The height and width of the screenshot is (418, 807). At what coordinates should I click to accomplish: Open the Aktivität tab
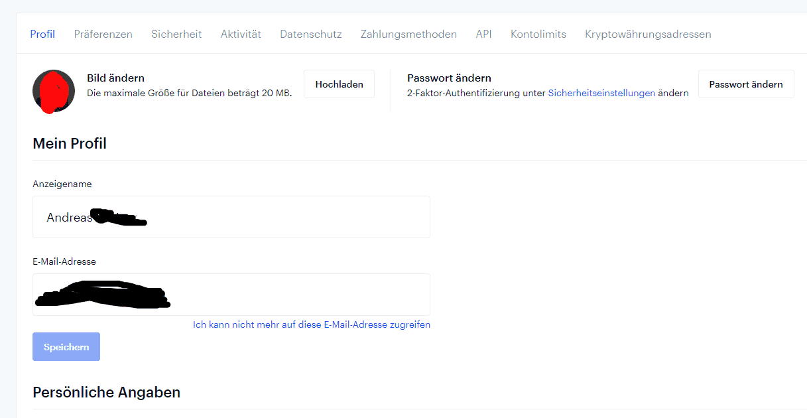pos(241,34)
